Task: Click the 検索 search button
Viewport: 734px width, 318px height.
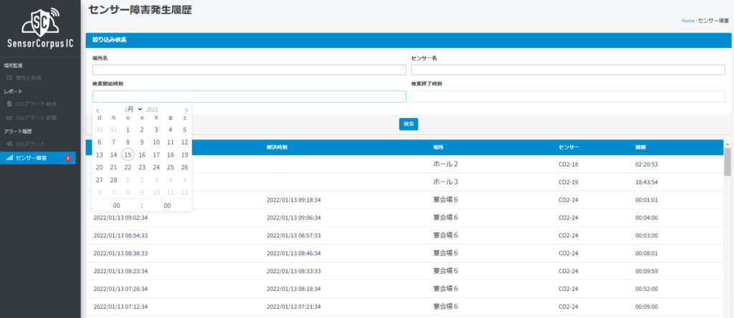Action: pos(409,124)
